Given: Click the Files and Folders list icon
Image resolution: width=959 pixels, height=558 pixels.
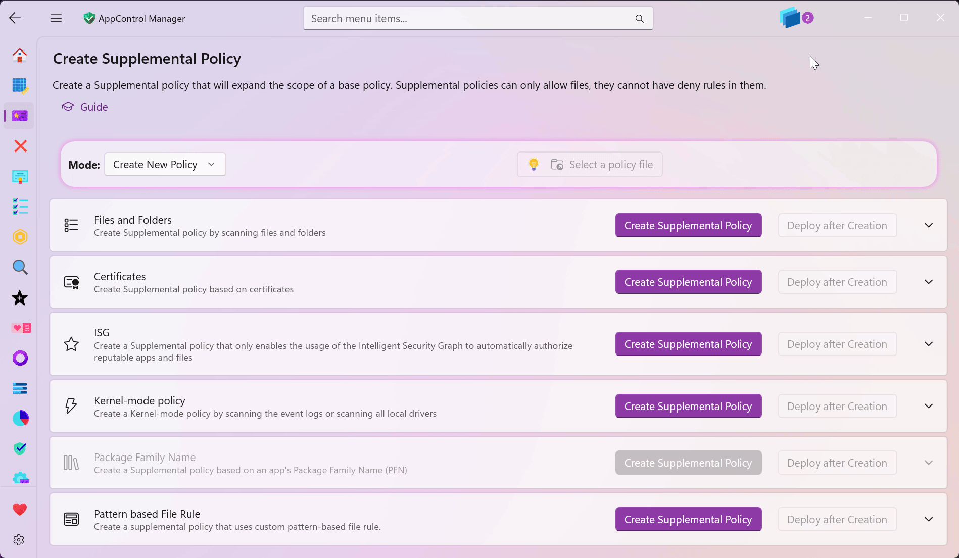Looking at the screenshot, I should point(71,225).
